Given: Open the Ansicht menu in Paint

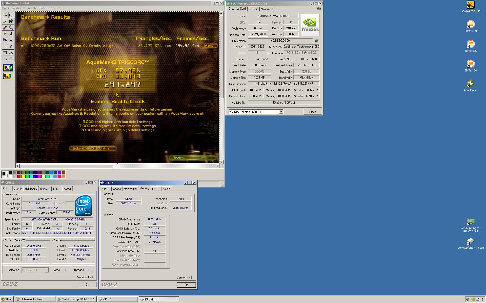Looking at the screenshot, I should (32, 8).
